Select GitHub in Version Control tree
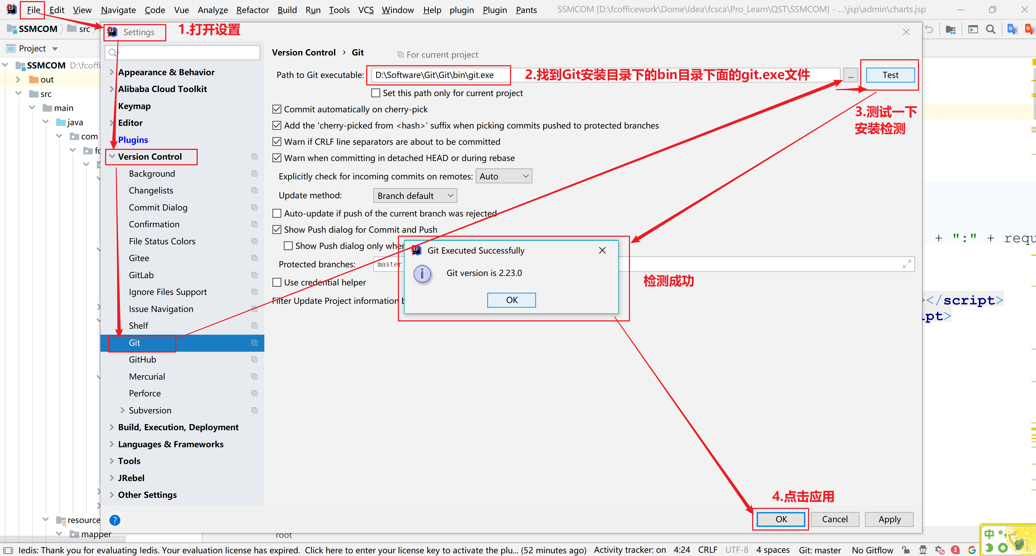The image size is (1036, 556). [142, 360]
